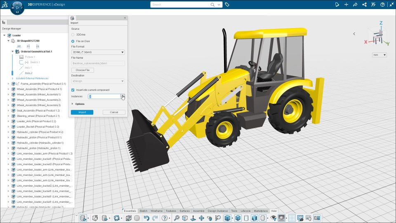
Task: Select the shaded cube view mode
Action: click(x=227, y=218)
